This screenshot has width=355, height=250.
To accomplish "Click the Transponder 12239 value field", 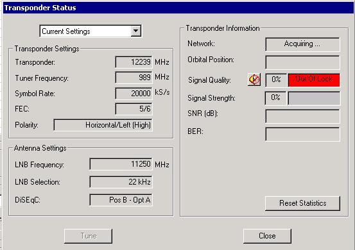I will pyautogui.click(x=134, y=62).
